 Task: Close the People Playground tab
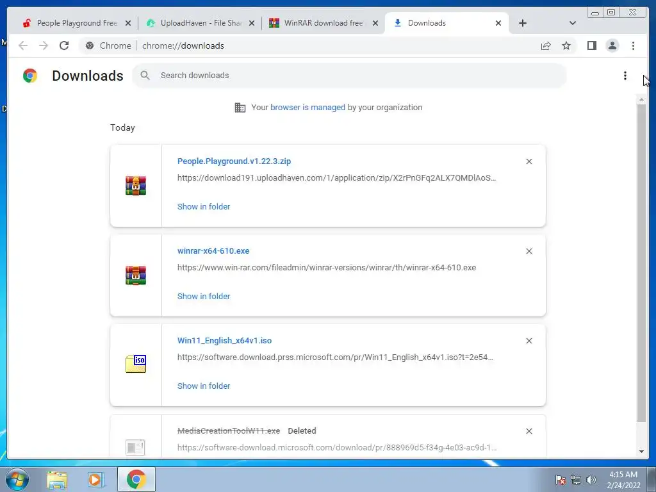tap(128, 23)
